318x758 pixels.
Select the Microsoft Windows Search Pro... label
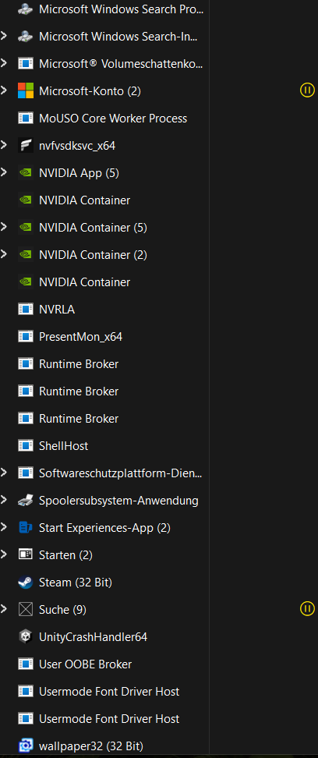[121, 9]
